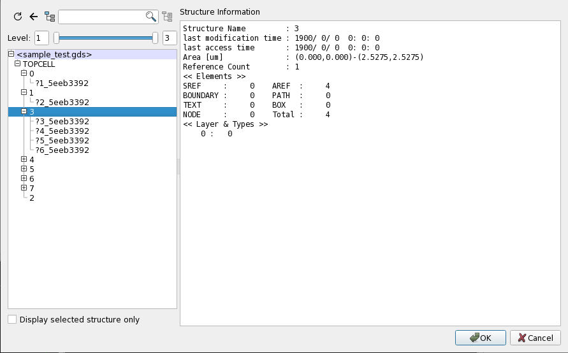This screenshot has width=568, height=353.
Task: Expand structure 5 node
Action: pyautogui.click(x=24, y=169)
